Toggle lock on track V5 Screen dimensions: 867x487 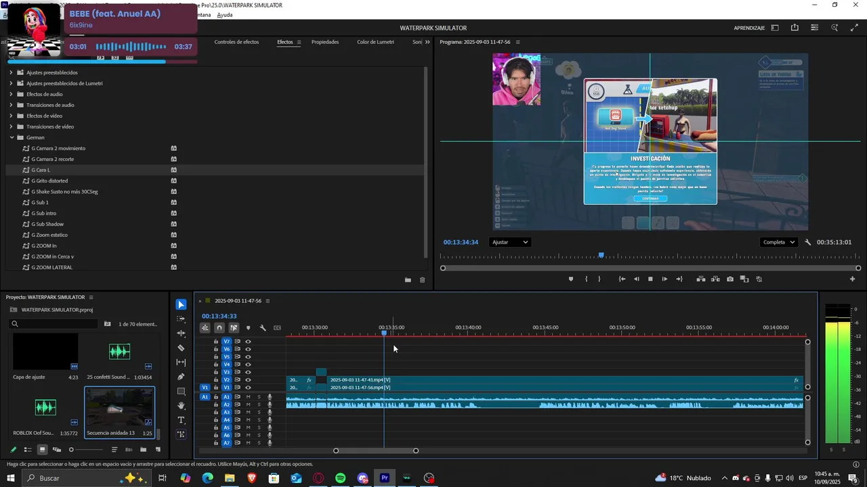216,356
